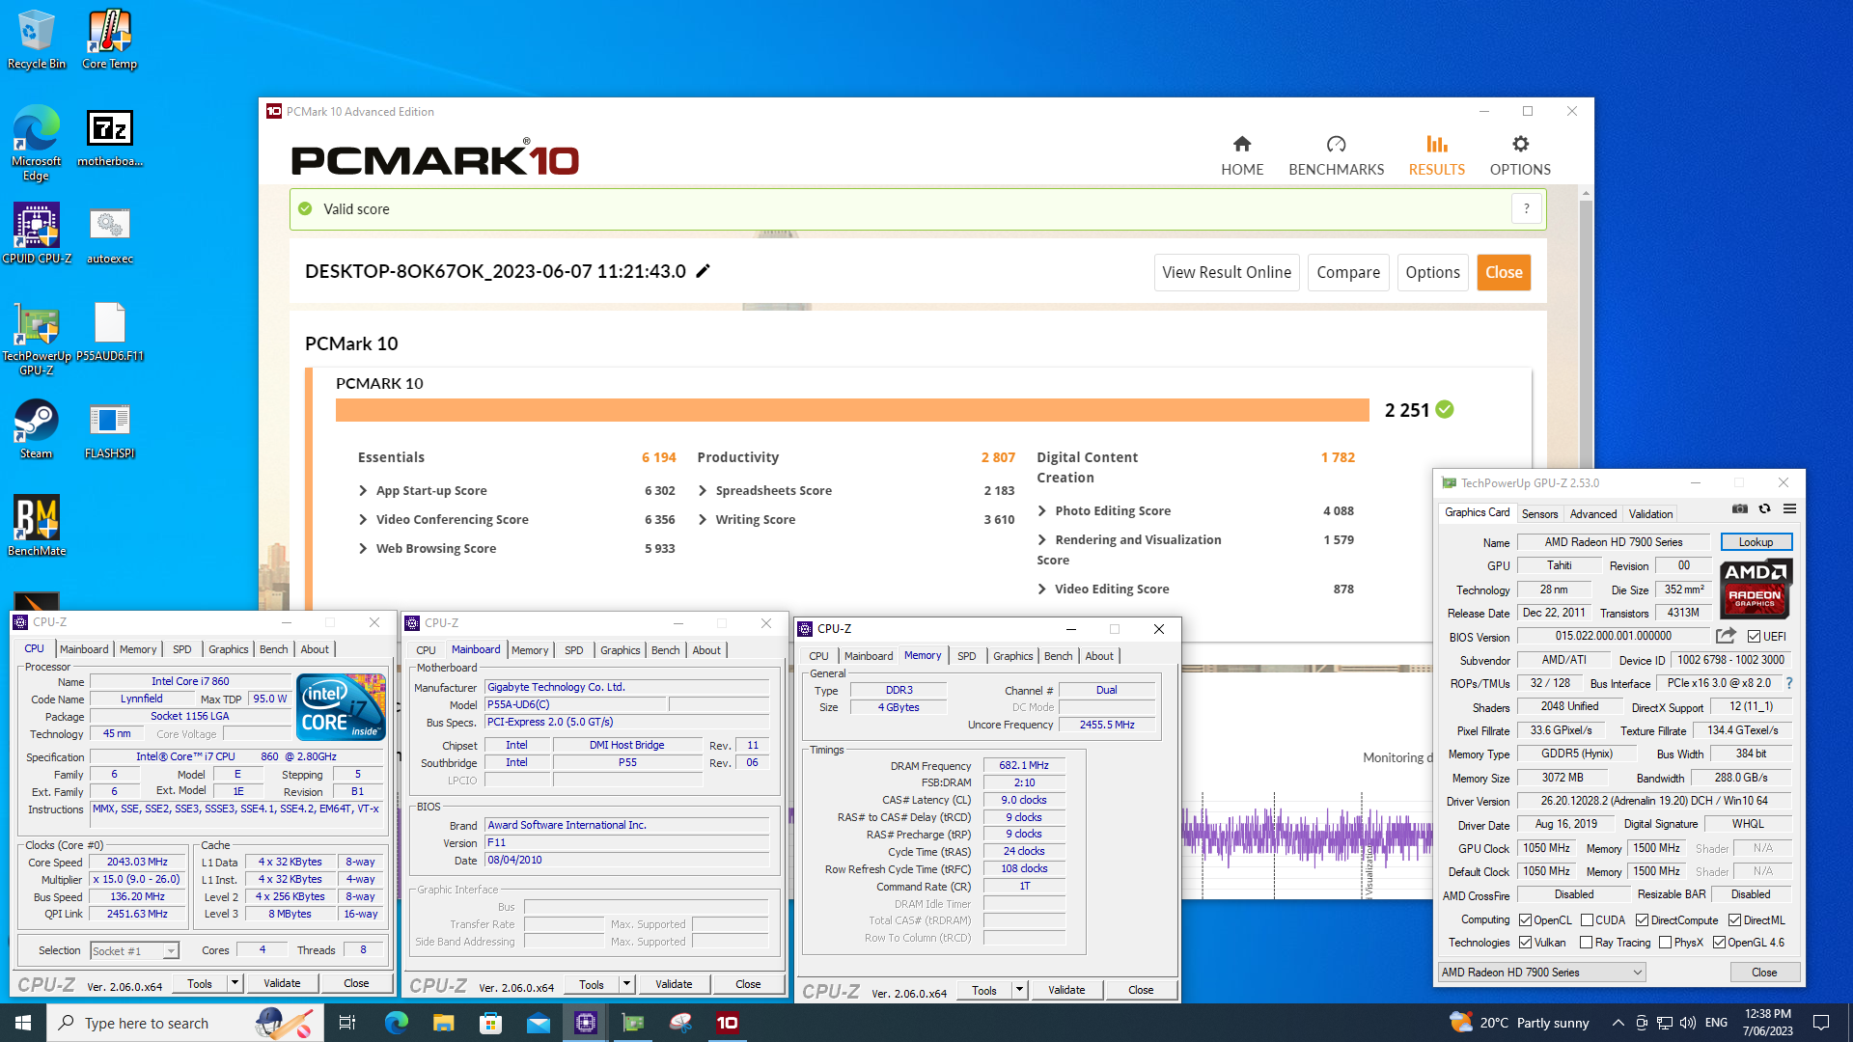Open the motherboard 7z archive icon
1853x1042 pixels.
tap(110, 138)
